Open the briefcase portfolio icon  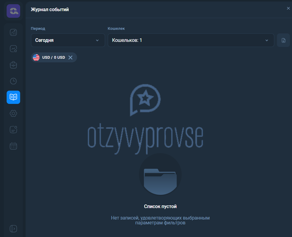click(x=14, y=65)
